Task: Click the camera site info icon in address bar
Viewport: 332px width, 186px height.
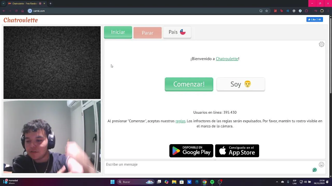Action: point(30,11)
